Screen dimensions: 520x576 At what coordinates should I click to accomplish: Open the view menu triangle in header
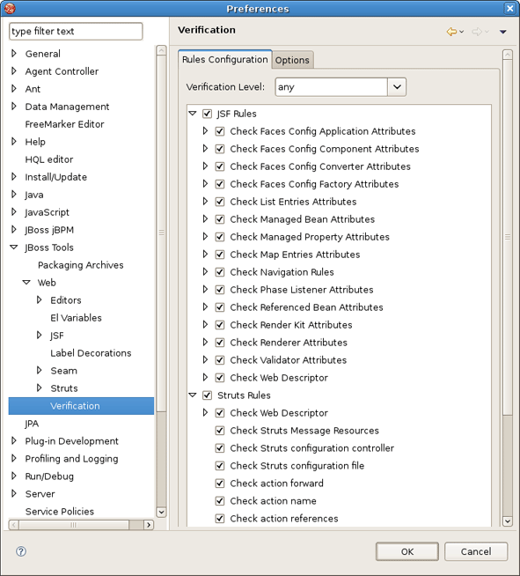[x=503, y=32]
